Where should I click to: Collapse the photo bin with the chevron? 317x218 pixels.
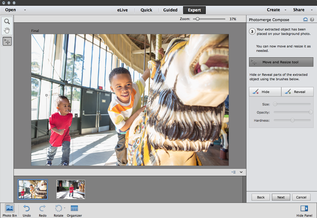click(x=241, y=172)
